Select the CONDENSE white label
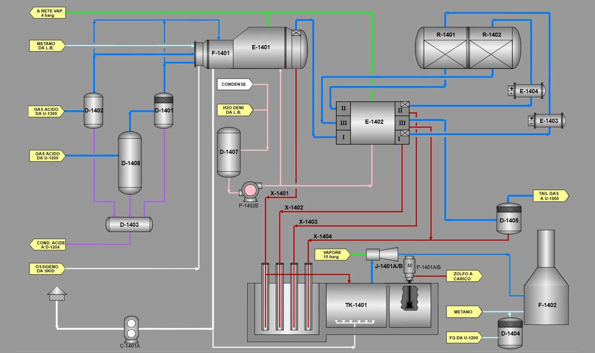This screenshot has height=353, width=595. point(234,84)
